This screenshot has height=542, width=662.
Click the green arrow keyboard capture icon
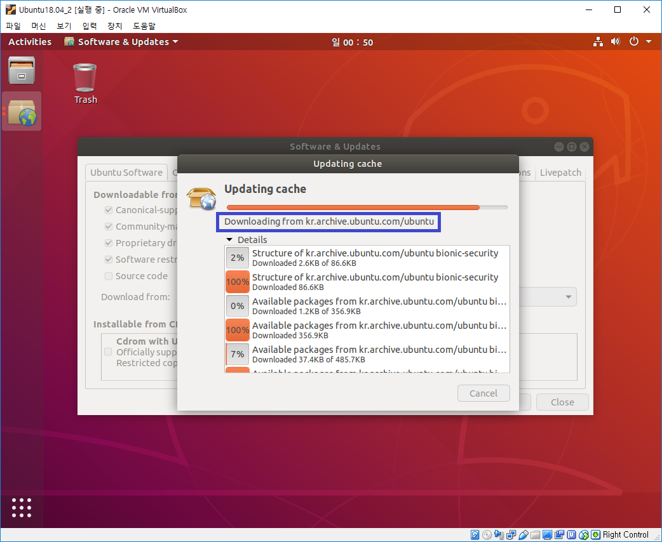click(595, 535)
